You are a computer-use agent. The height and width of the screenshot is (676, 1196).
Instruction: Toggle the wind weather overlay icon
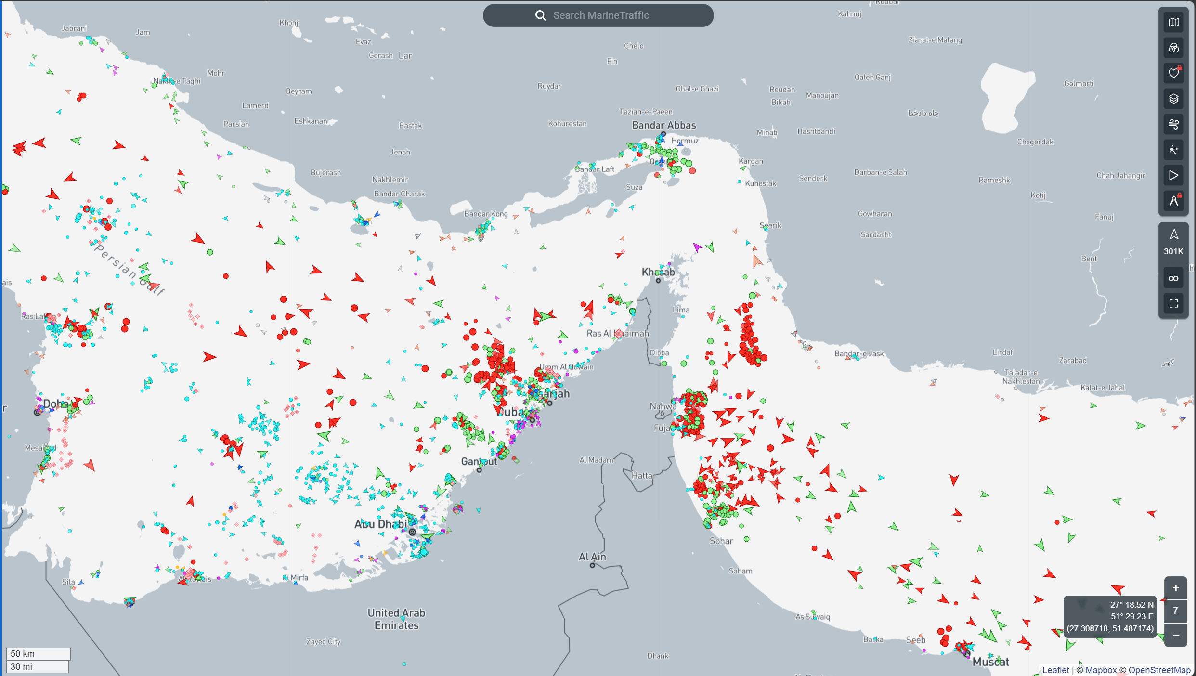[1173, 124]
